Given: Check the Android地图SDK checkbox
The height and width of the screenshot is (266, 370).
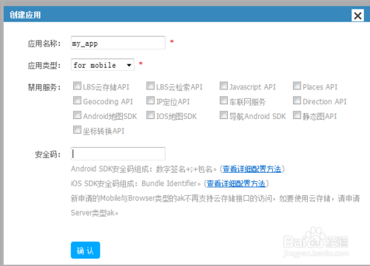Looking at the screenshot, I should 77,115.
